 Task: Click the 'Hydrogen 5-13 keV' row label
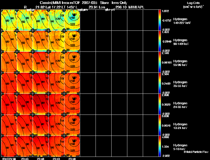pos(180,147)
